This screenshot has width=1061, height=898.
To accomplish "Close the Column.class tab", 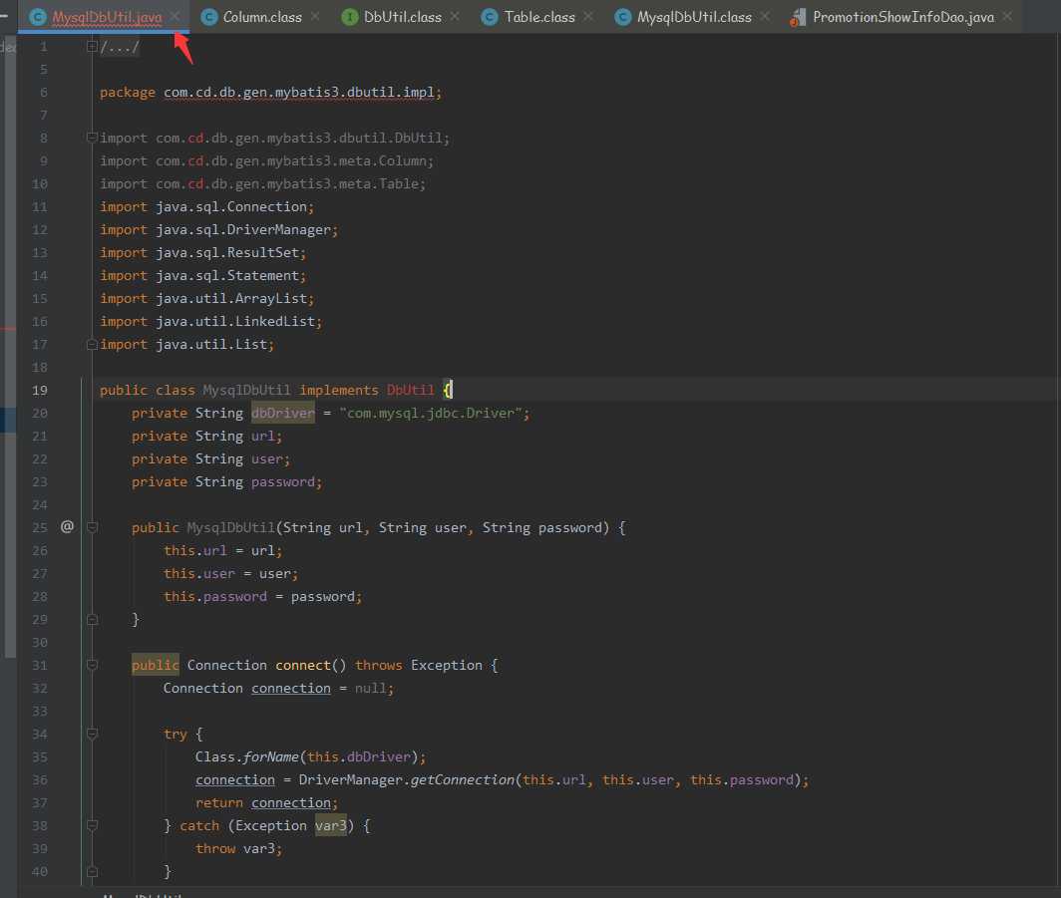I will [315, 16].
